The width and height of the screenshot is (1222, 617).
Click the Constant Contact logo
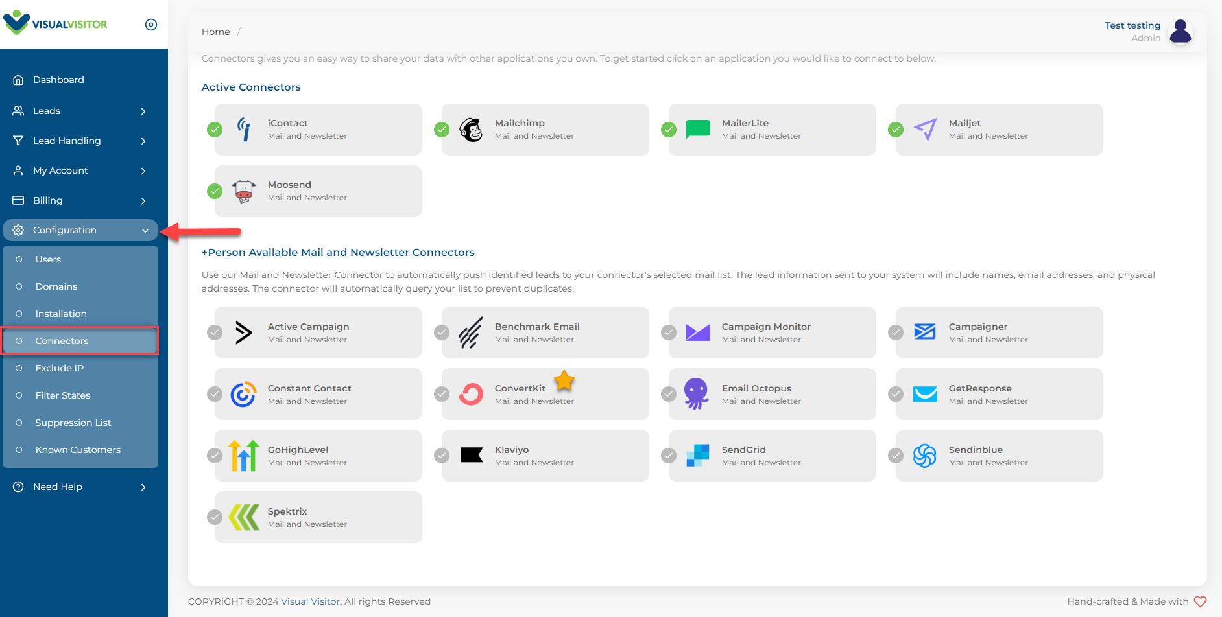[x=243, y=394]
